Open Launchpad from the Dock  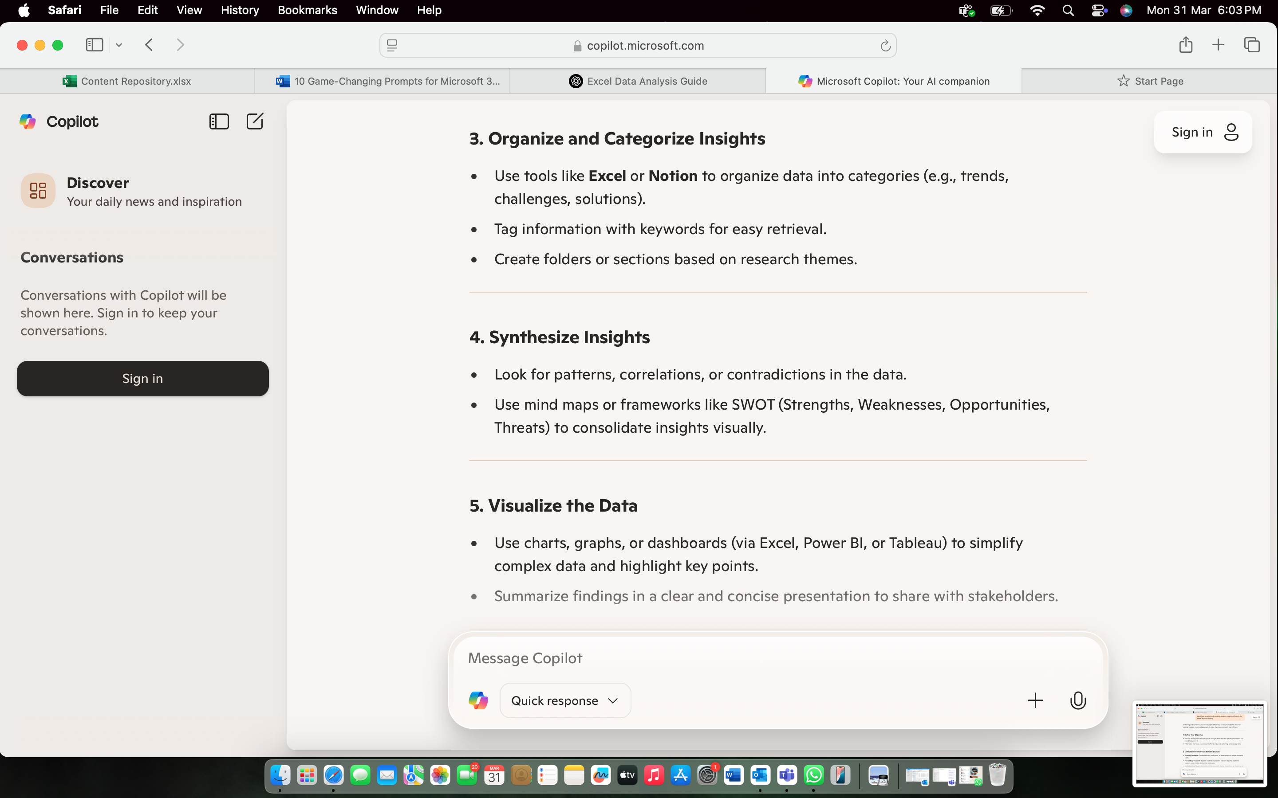click(x=307, y=775)
